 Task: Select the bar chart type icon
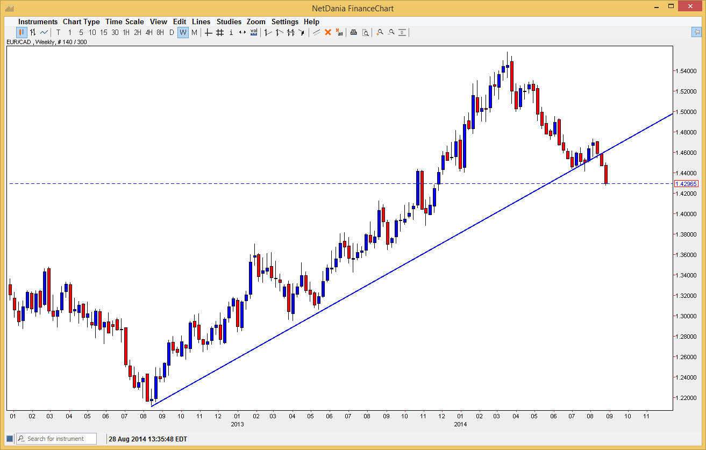coord(33,32)
